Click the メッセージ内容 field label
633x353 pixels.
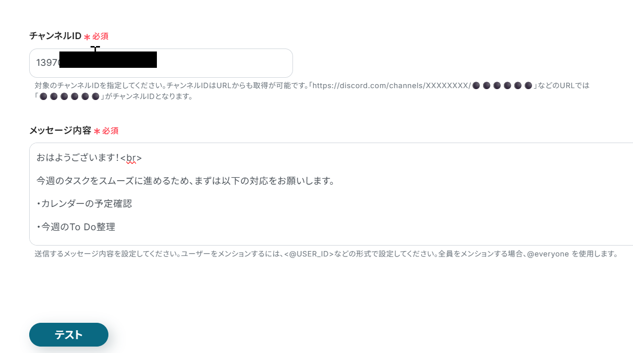click(x=60, y=131)
